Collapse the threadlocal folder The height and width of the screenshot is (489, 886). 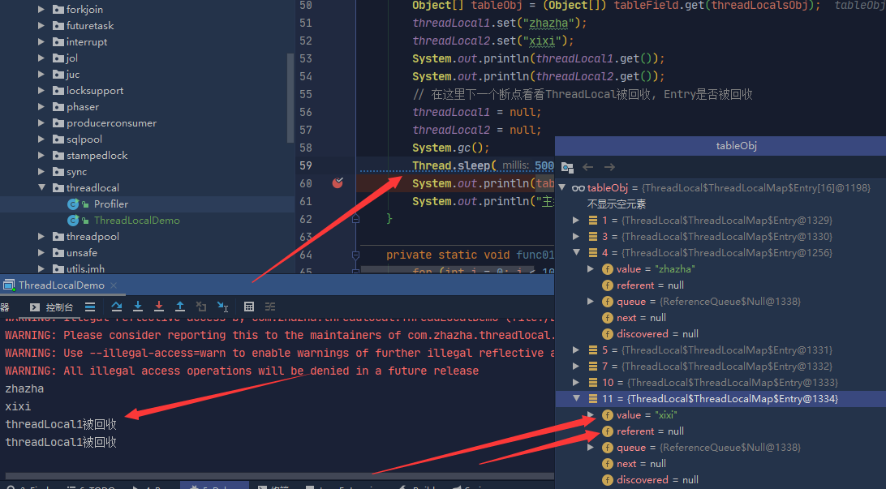tap(41, 187)
